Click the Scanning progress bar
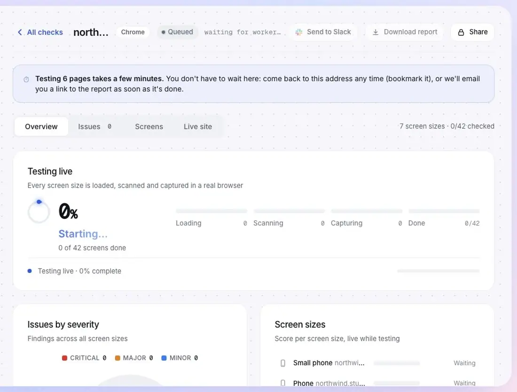The height and width of the screenshot is (392, 517). [289, 211]
